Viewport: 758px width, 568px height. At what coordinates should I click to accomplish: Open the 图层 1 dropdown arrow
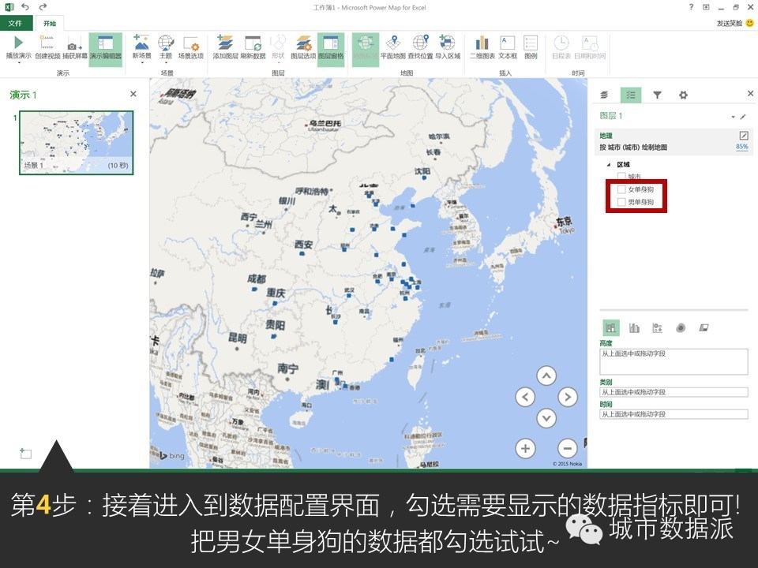coord(733,117)
